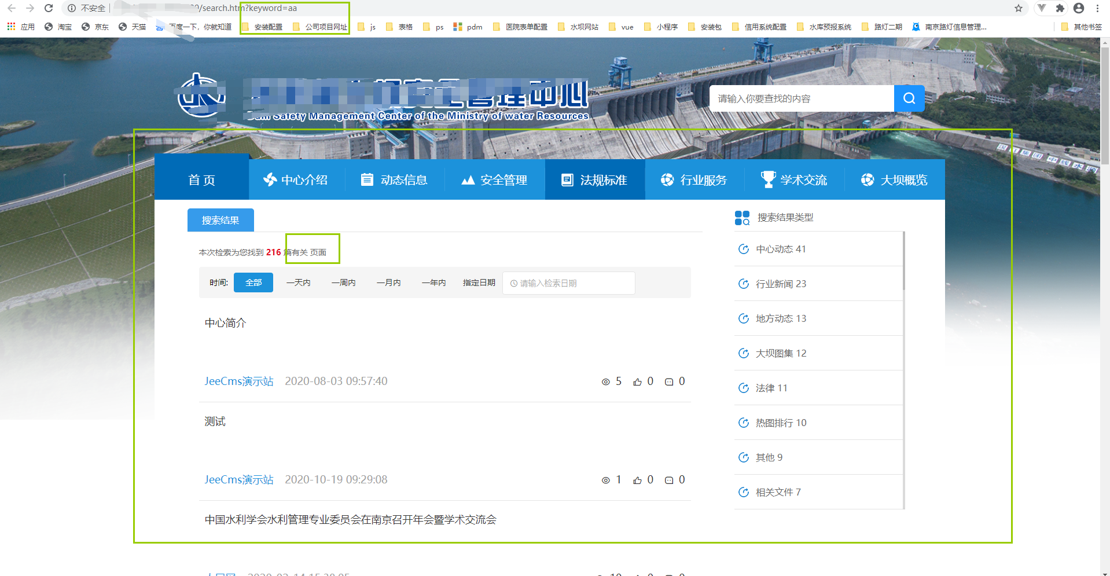1110x576 pixels.
Task: Expand the 其他书签 bookmarks folder
Action: 1081,27
